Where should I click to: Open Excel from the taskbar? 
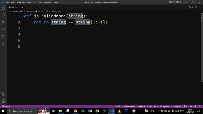click(83, 111)
